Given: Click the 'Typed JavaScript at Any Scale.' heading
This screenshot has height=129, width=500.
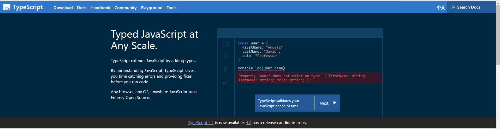Looking at the screenshot, I should tap(154, 40).
